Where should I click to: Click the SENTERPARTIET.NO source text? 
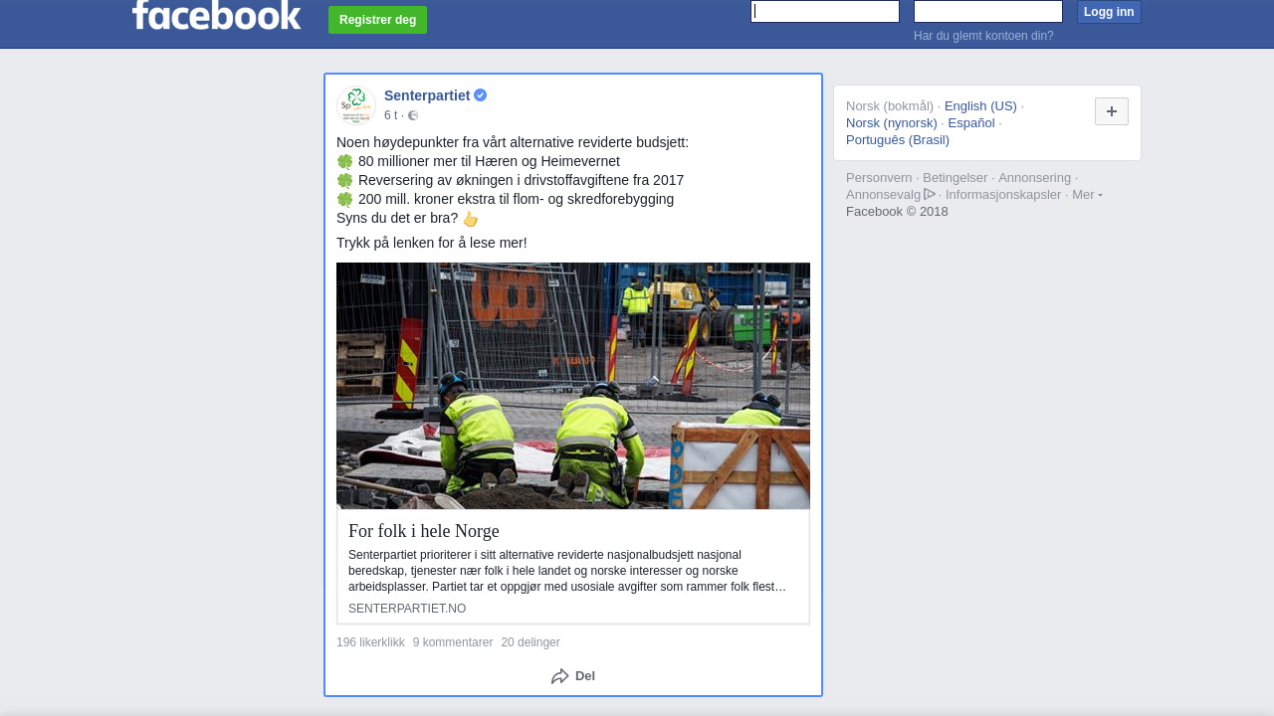[407, 609]
